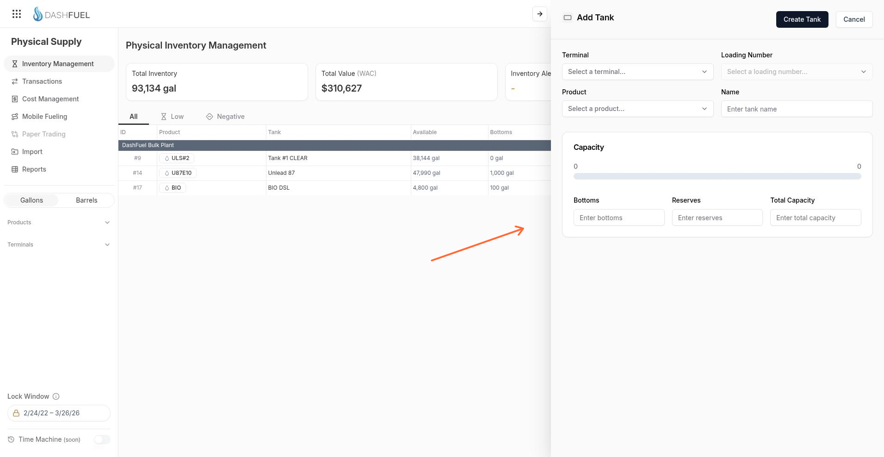
Task: Click the BIO product tag
Action: click(173, 188)
